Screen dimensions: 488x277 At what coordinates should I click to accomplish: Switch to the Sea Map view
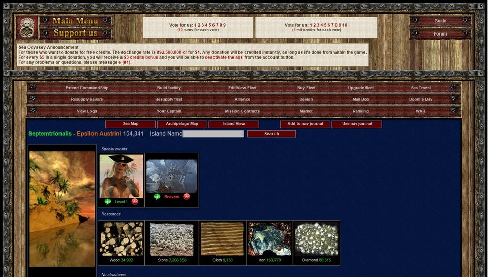tap(130, 124)
